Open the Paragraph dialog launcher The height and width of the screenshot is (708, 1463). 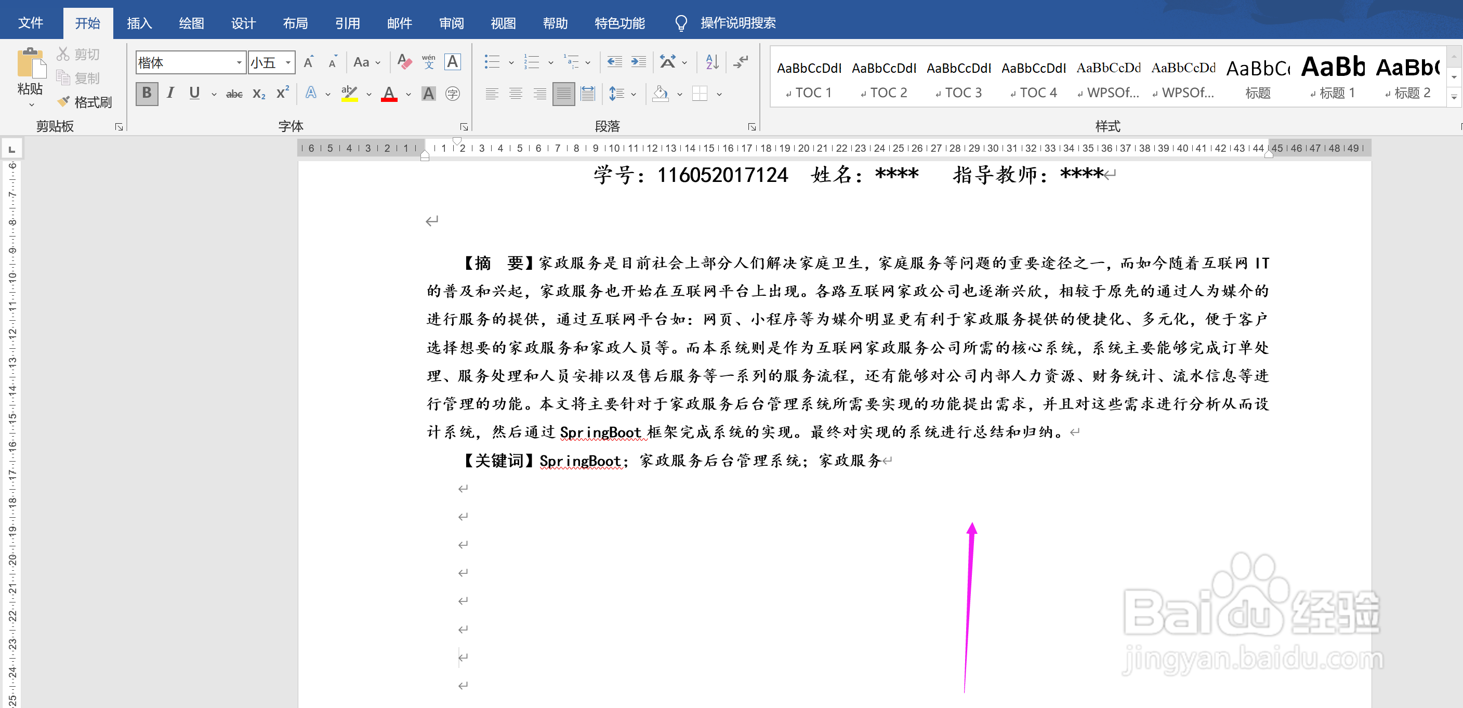pos(752,127)
